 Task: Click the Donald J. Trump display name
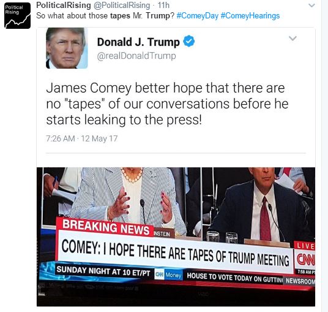(138, 42)
